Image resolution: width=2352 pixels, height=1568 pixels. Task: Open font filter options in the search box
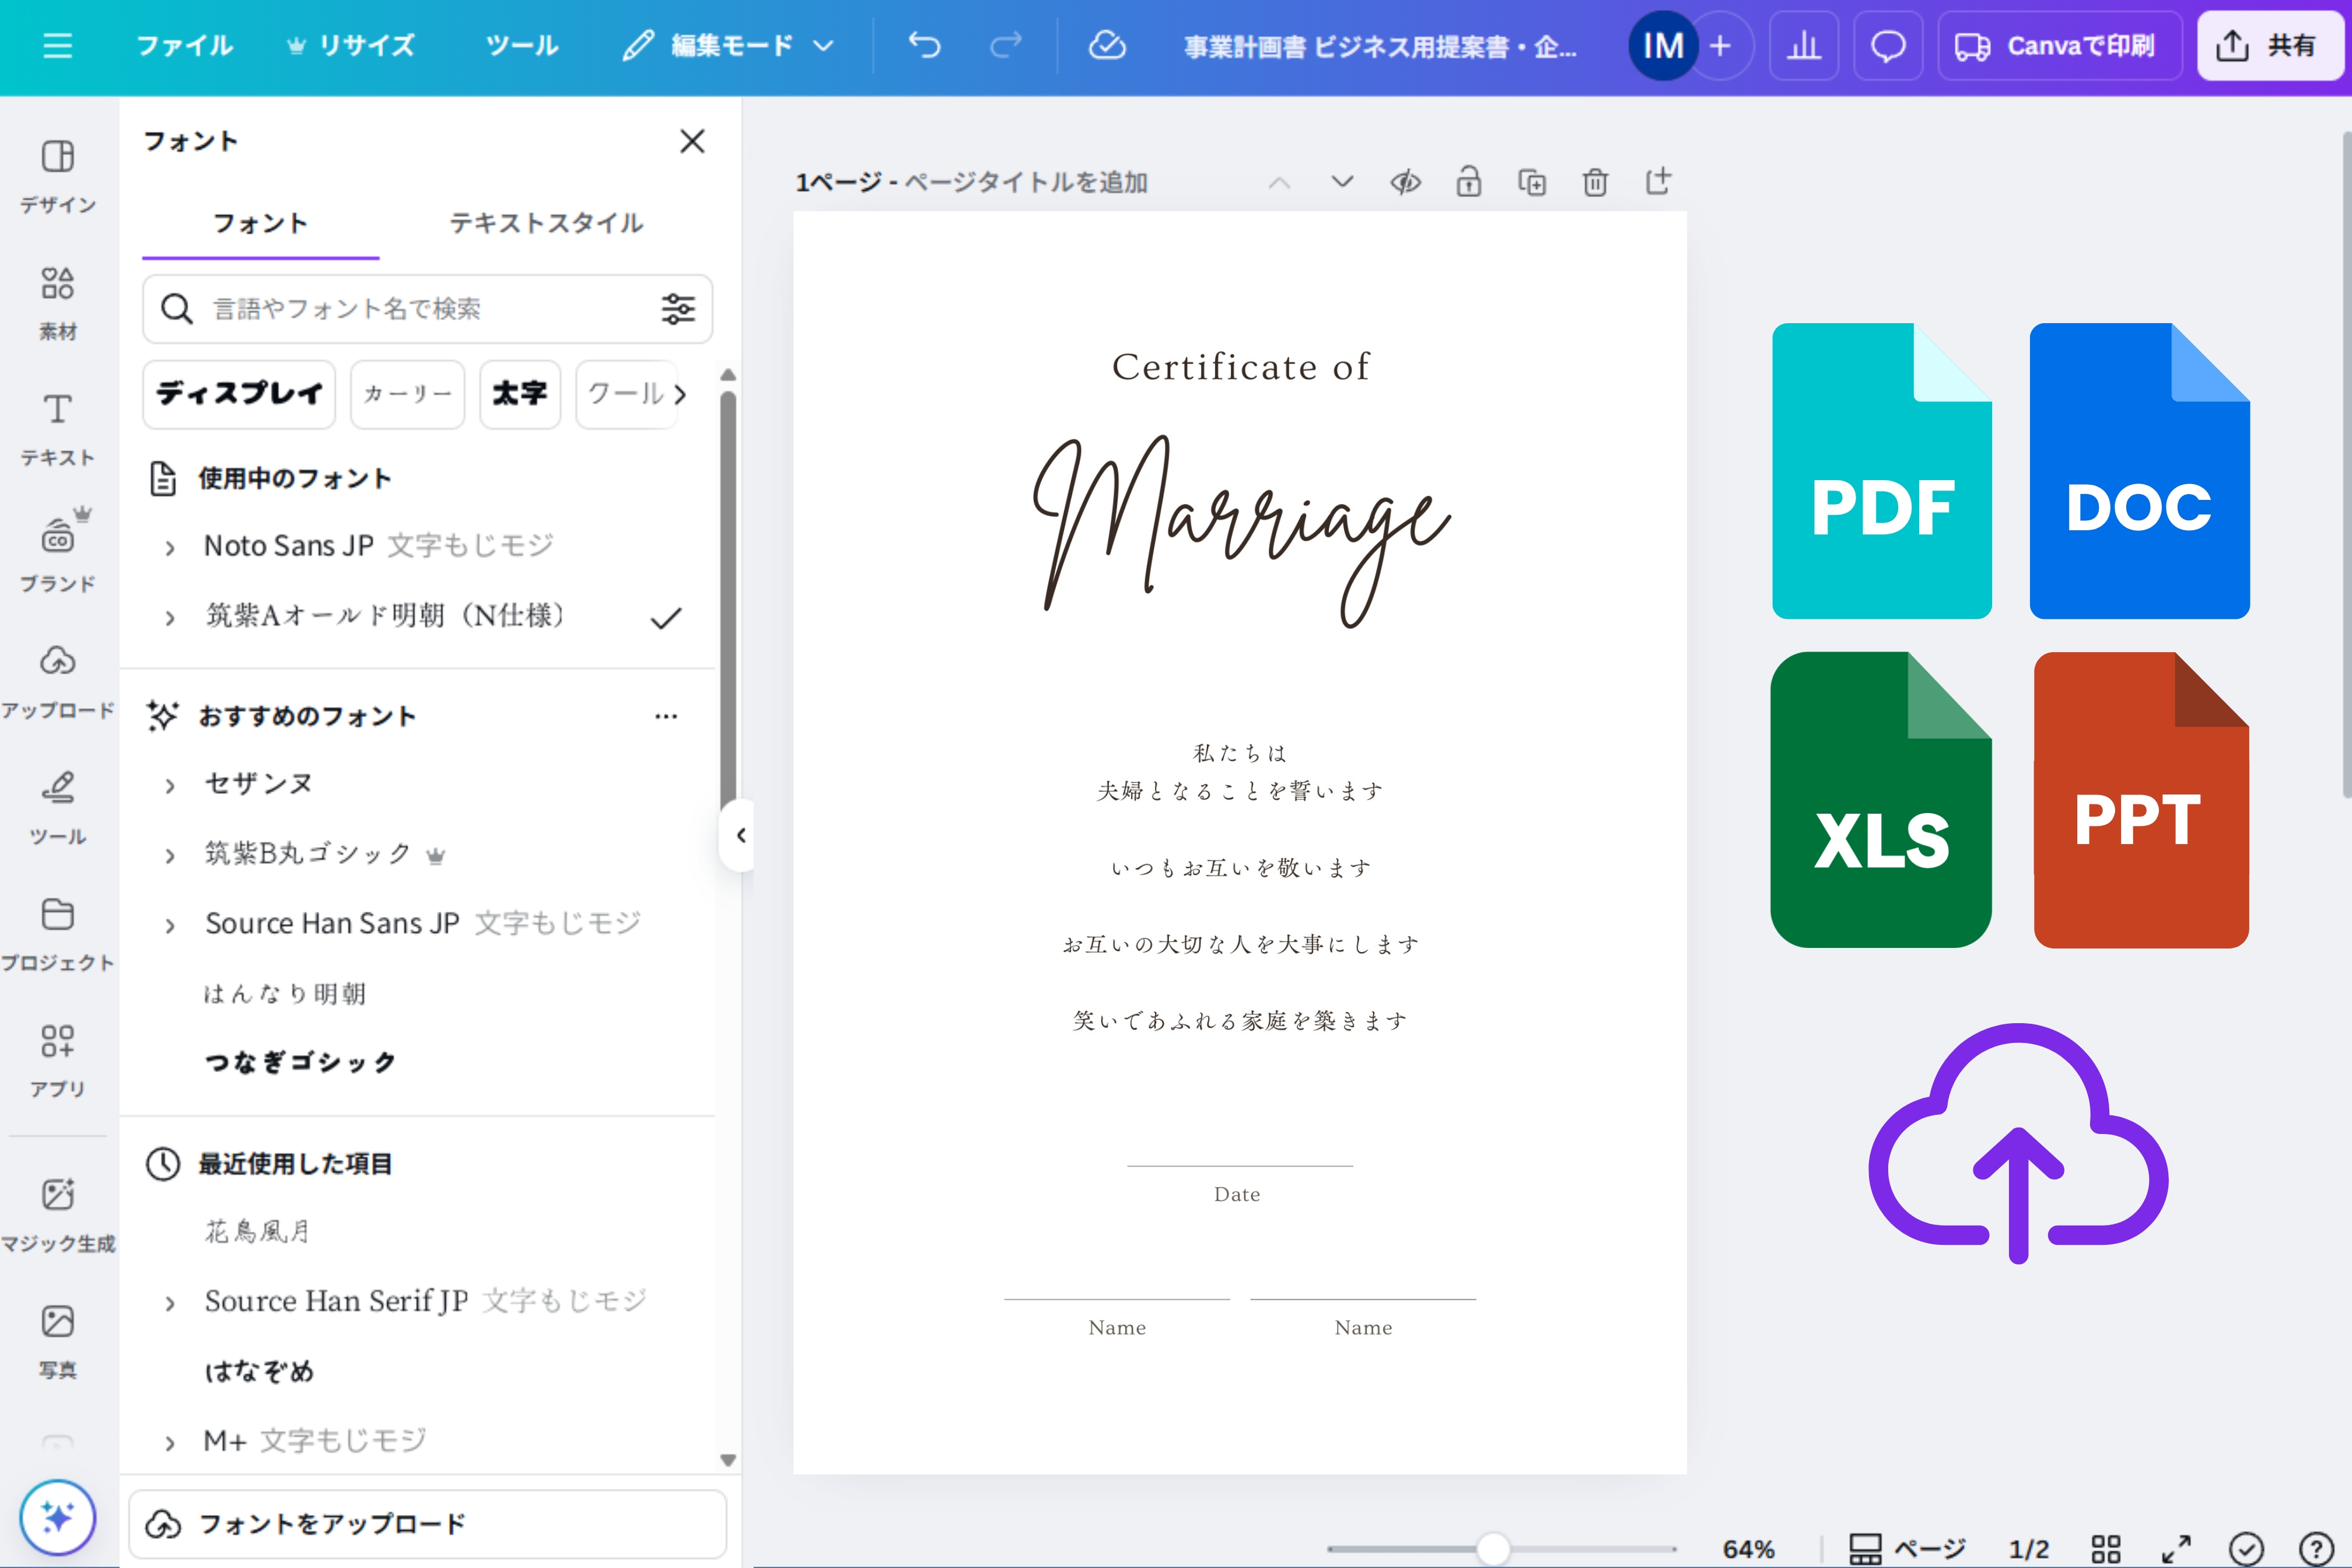(x=678, y=309)
